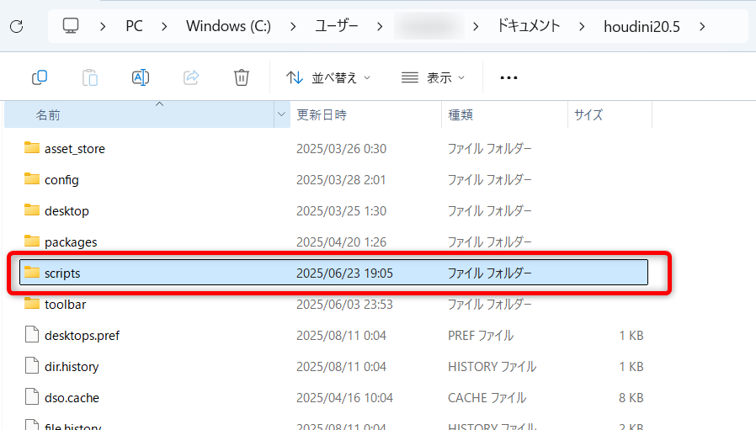Go to houdini20.5 breadcrumb
756x430 pixels.
click(642, 27)
